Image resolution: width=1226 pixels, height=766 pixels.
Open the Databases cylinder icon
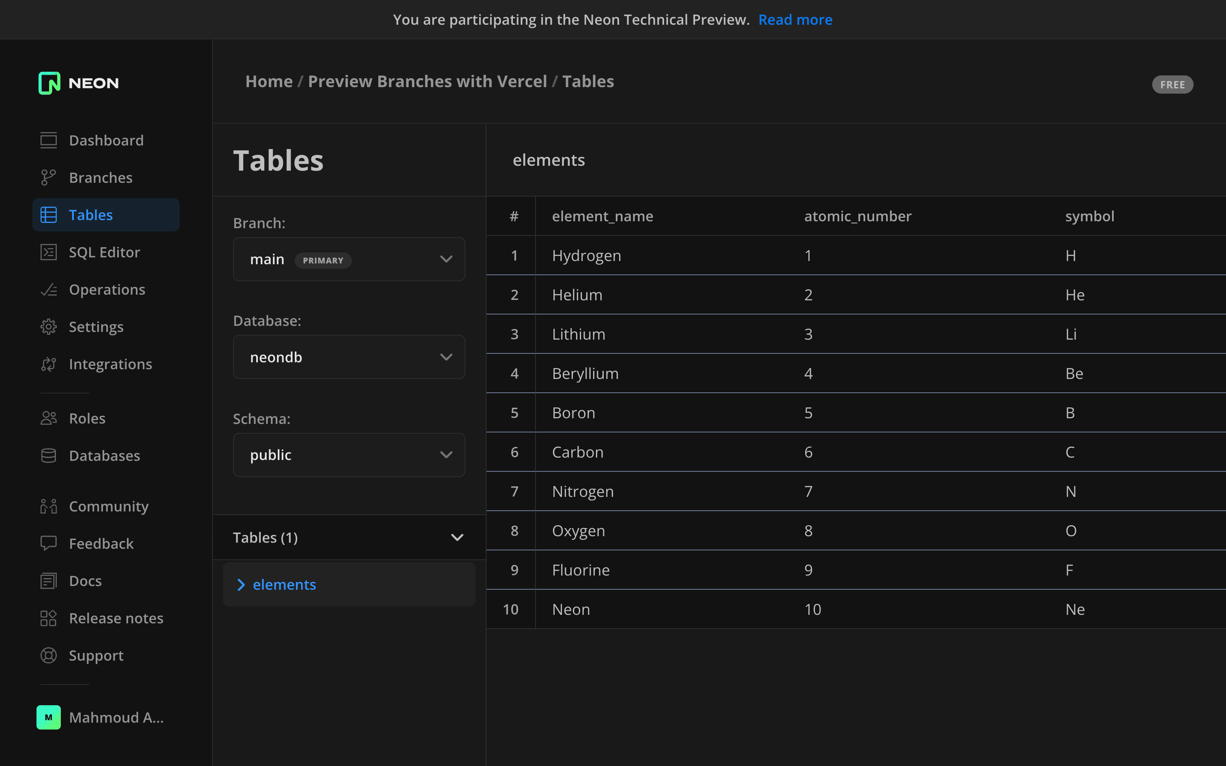(49, 456)
